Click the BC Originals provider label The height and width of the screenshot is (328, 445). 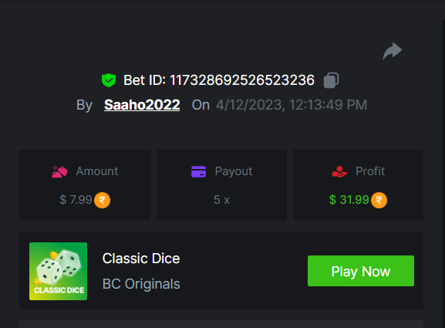point(141,284)
